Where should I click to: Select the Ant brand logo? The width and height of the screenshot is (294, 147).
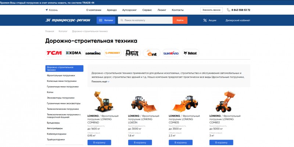pos(151,53)
